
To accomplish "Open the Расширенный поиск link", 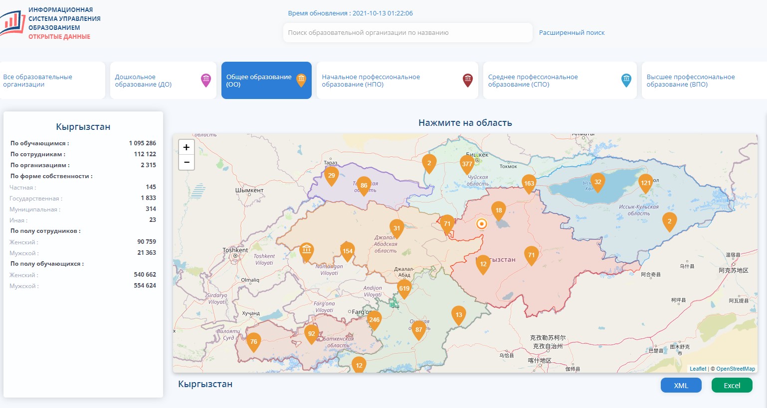I will (x=572, y=33).
